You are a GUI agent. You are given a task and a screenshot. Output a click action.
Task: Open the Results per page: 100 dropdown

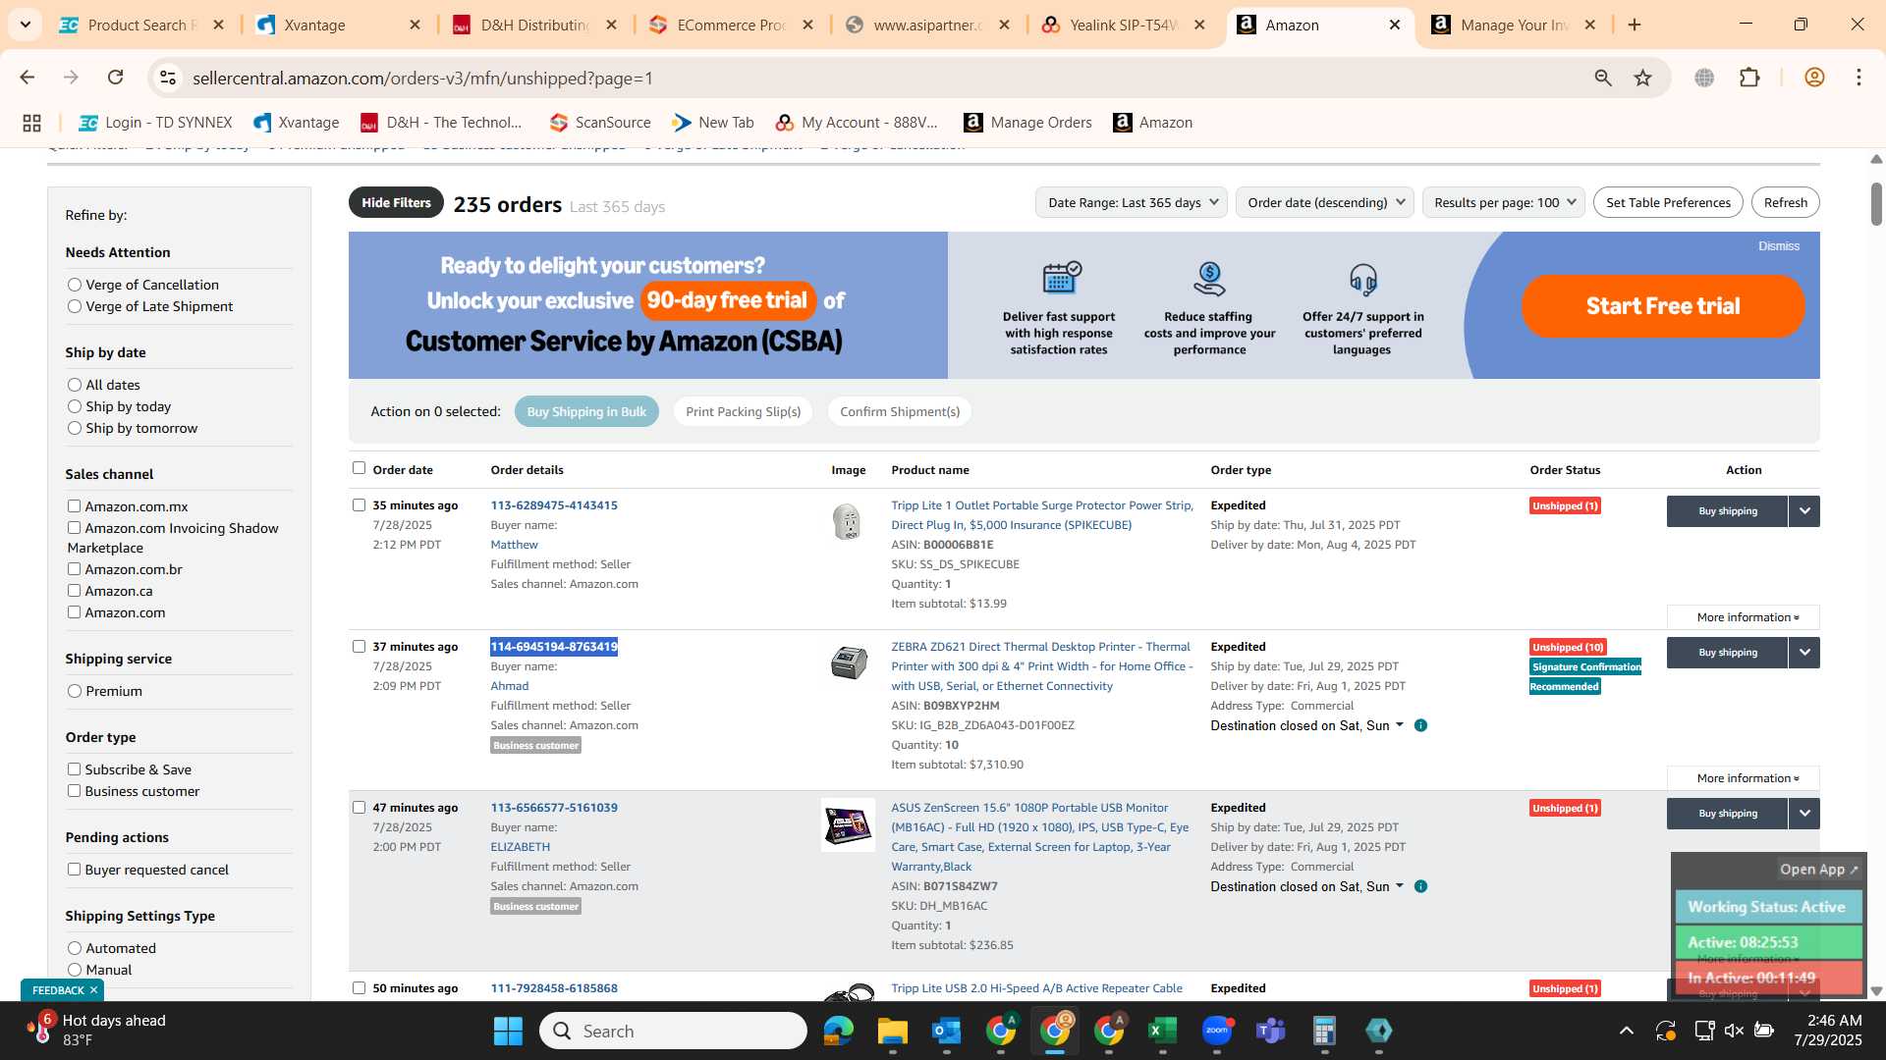[x=1503, y=202]
